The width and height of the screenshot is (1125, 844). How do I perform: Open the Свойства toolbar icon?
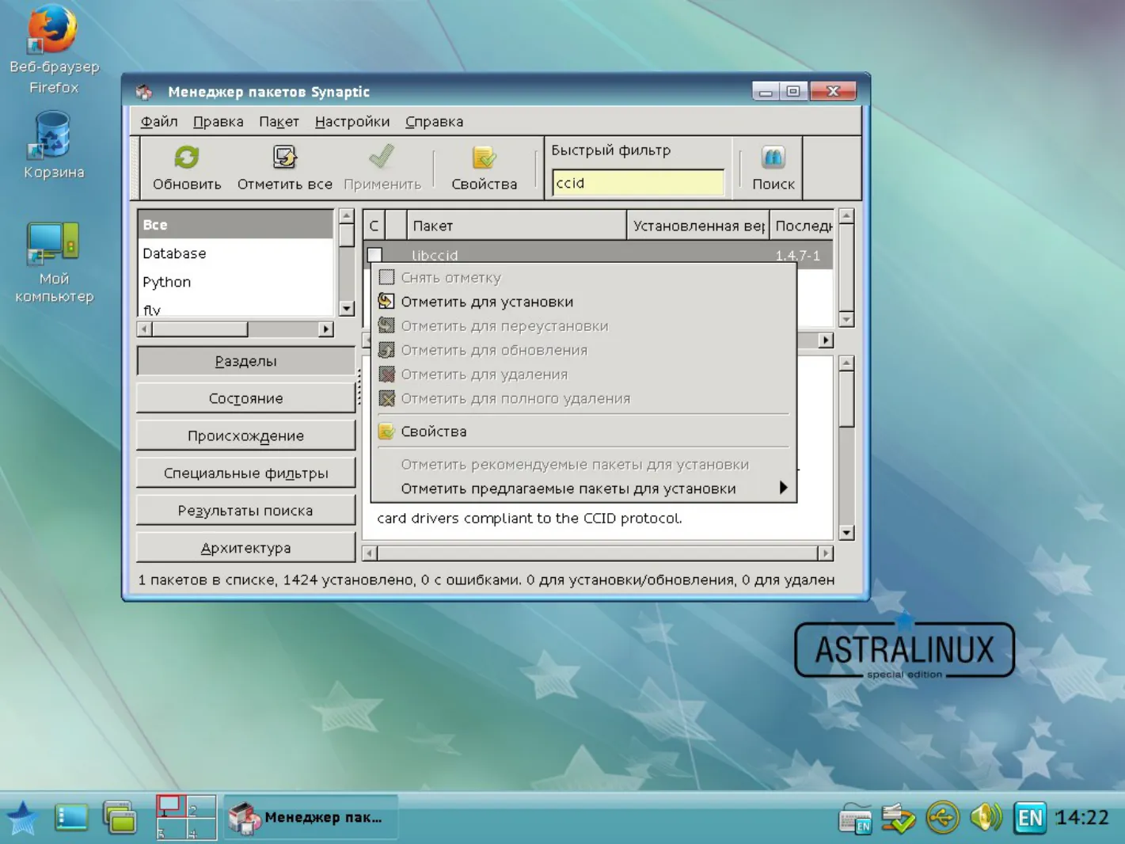(484, 158)
